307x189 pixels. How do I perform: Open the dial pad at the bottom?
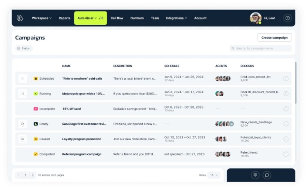coord(255,175)
